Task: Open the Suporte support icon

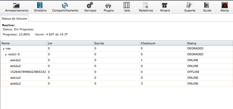Action: click(x=189, y=5)
